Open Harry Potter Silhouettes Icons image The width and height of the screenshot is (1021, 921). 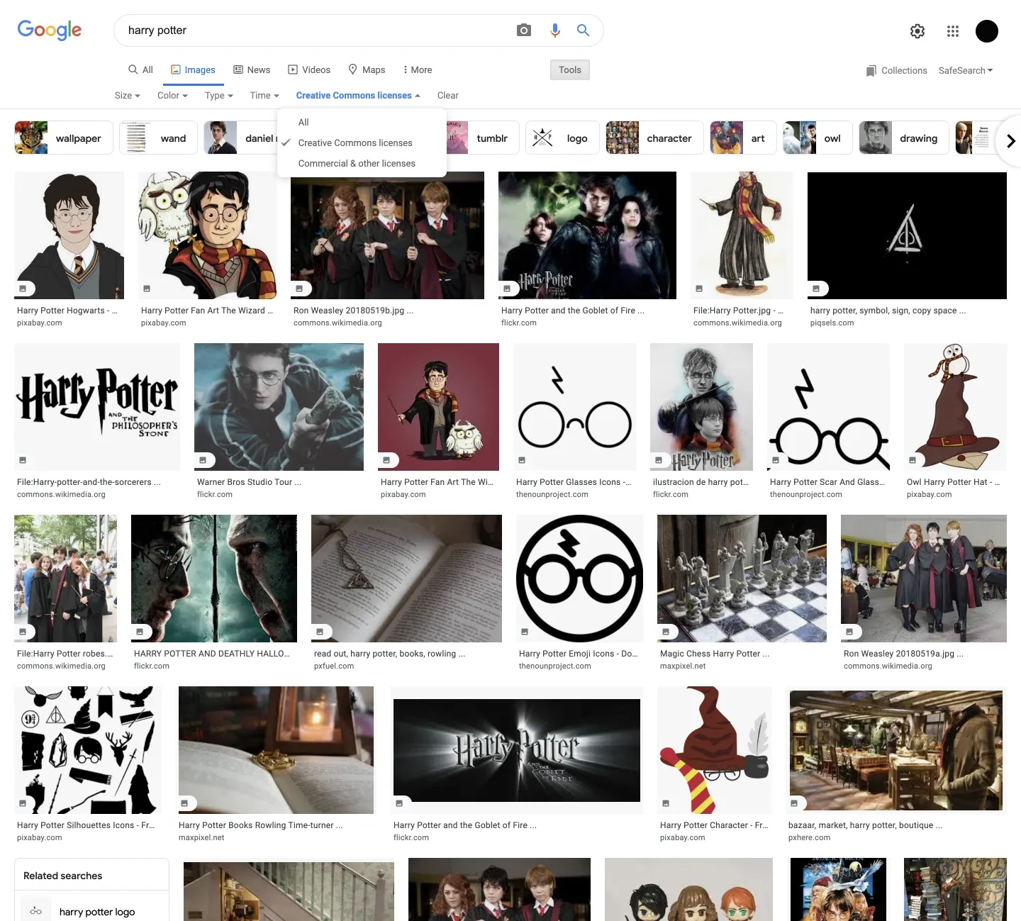(88, 749)
